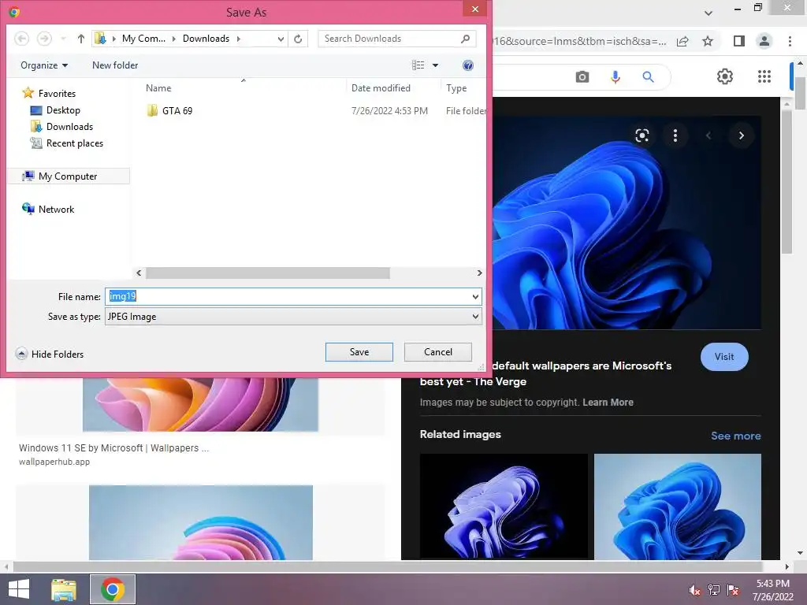Open help in Save As dialog

point(468,65)
